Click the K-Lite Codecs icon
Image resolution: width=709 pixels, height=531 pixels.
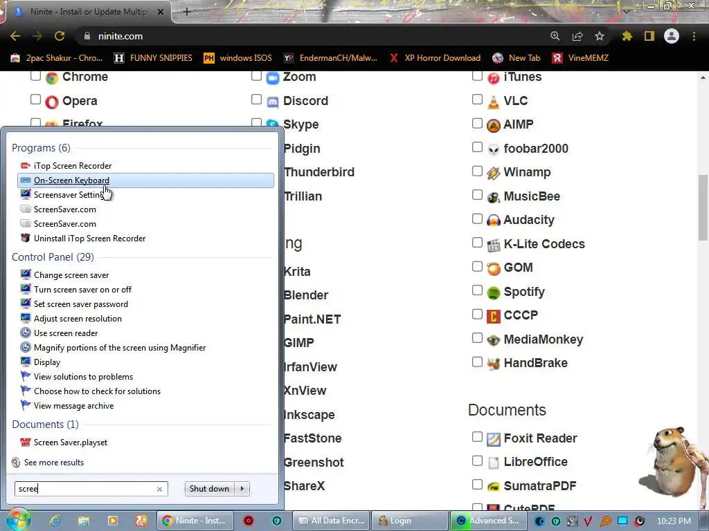coord(493,245)
